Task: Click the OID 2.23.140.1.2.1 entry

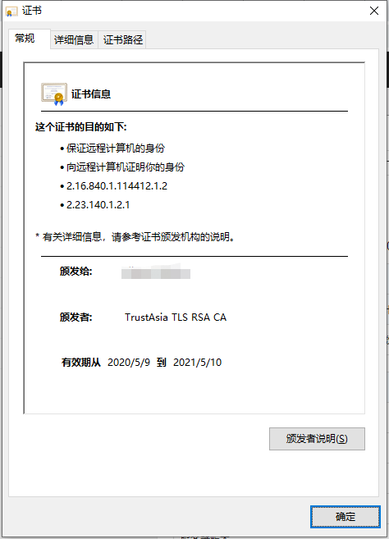Action: tap(98, 205)
